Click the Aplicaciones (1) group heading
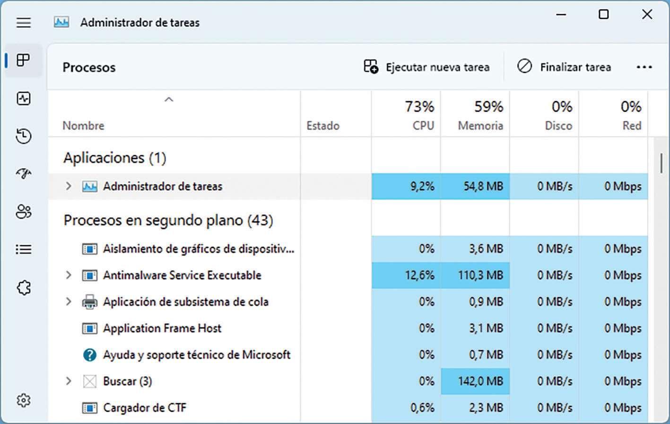This screenshot has height=424, width=670. (115, 157)
